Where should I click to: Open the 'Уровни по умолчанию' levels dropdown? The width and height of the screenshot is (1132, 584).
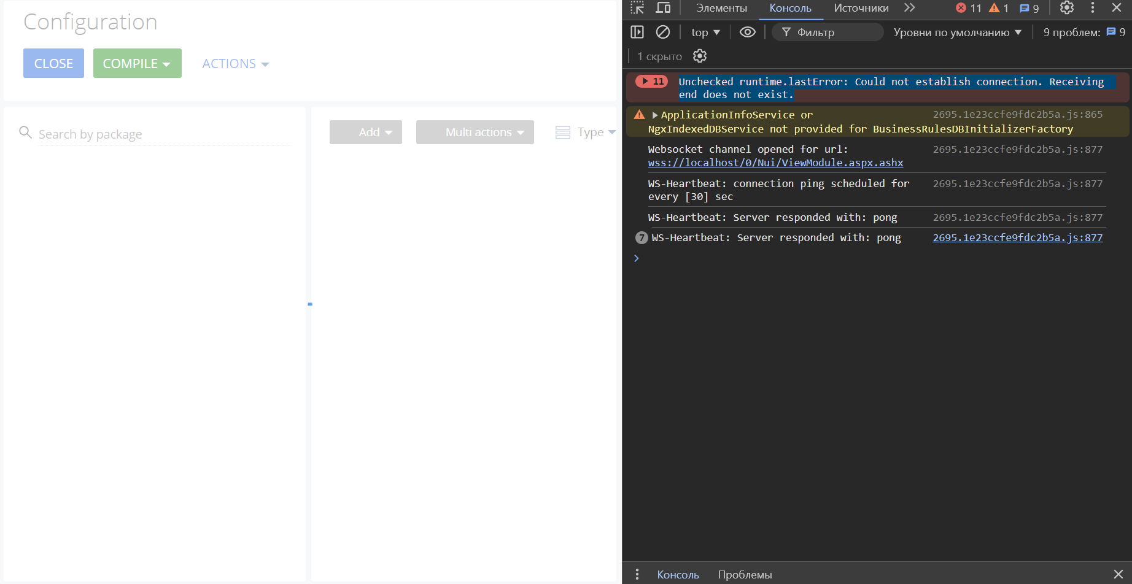(x=956, y=32)
